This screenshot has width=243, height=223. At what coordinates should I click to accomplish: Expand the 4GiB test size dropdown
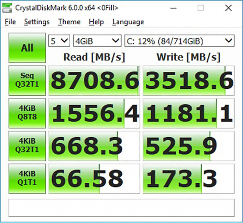[x=97, y=41]
